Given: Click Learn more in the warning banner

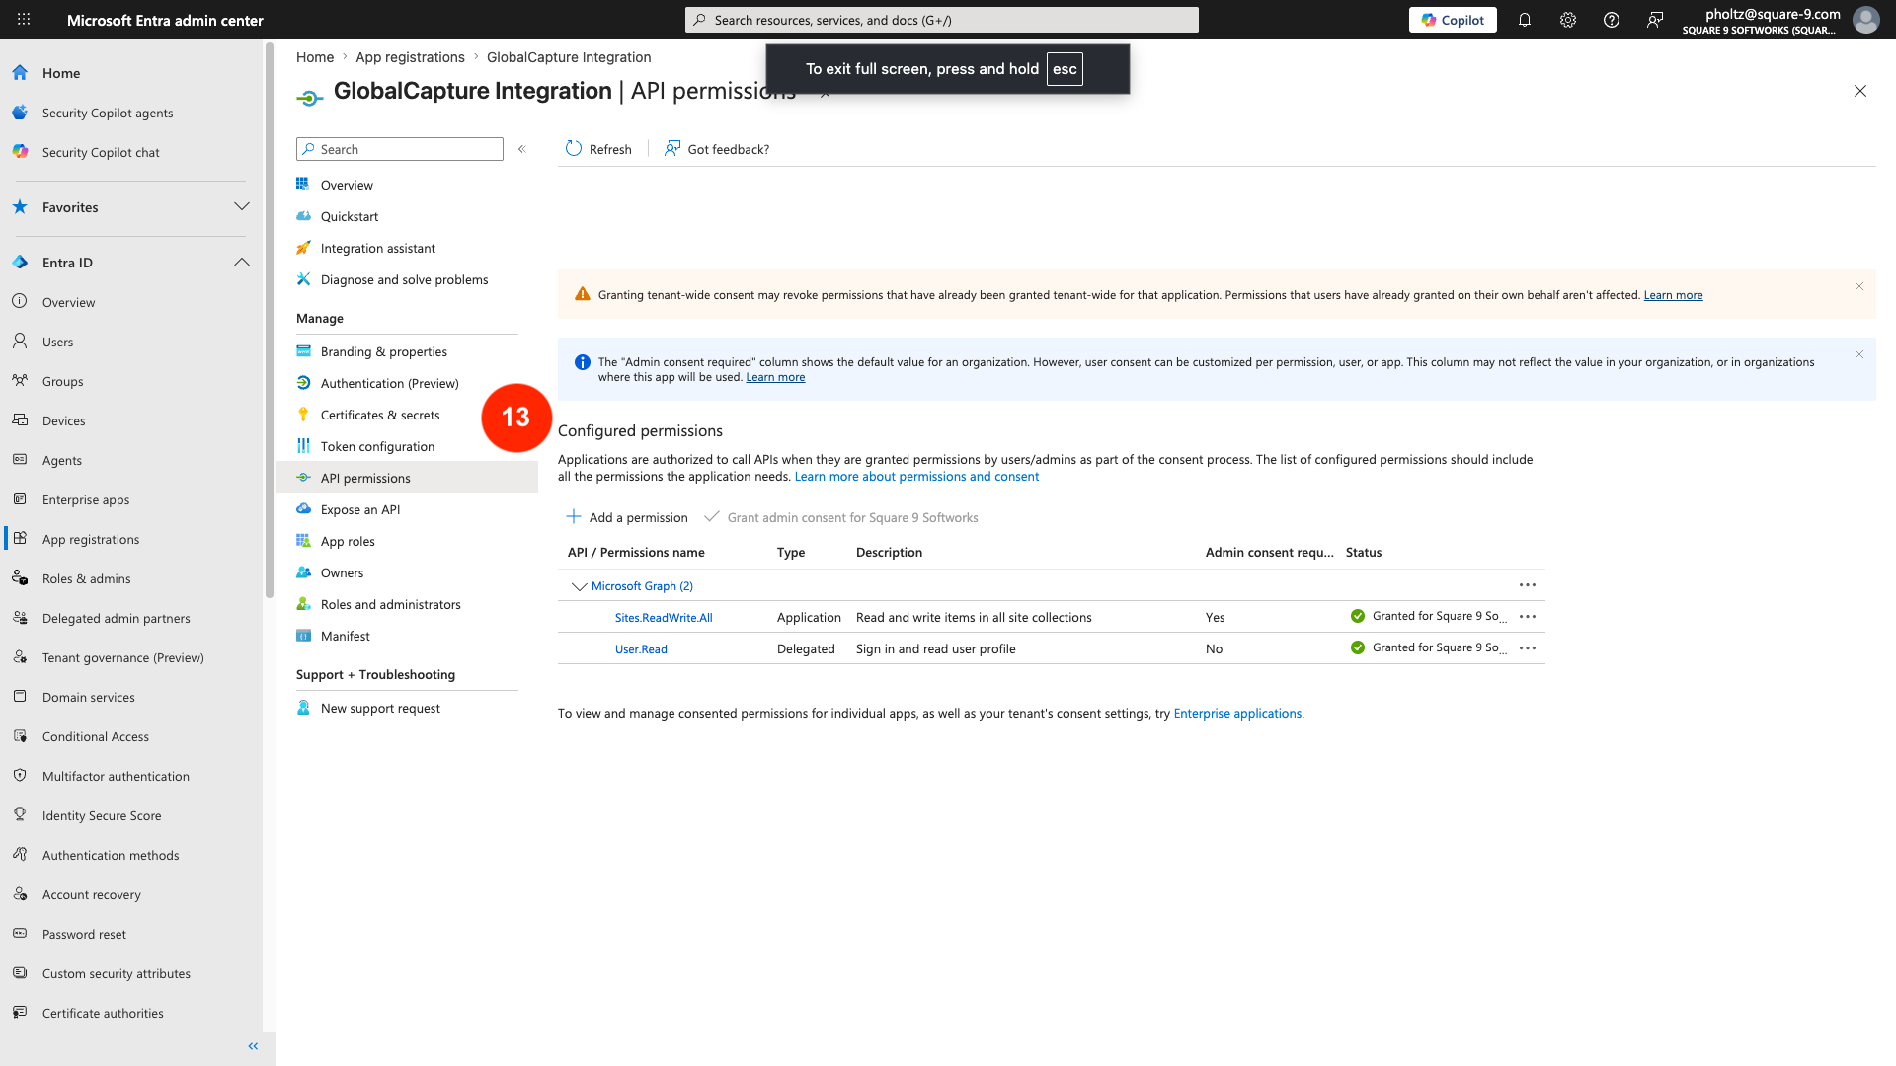Looking at the screenshot, I should tap(1673, 295).
